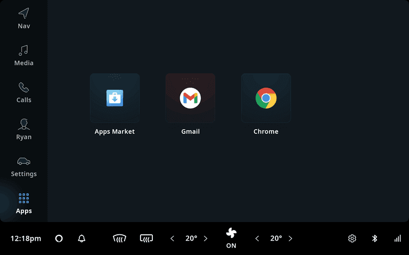Open the Chrome browser app

click(x=266, y=98)
